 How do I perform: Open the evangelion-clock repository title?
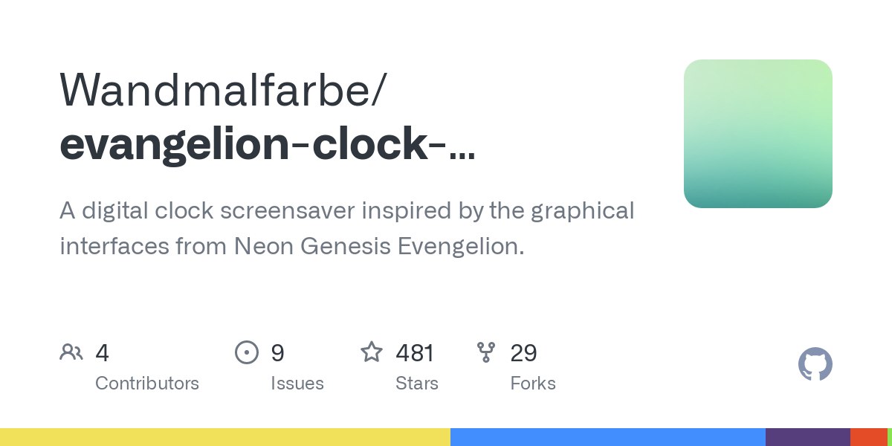click(267, 145)
